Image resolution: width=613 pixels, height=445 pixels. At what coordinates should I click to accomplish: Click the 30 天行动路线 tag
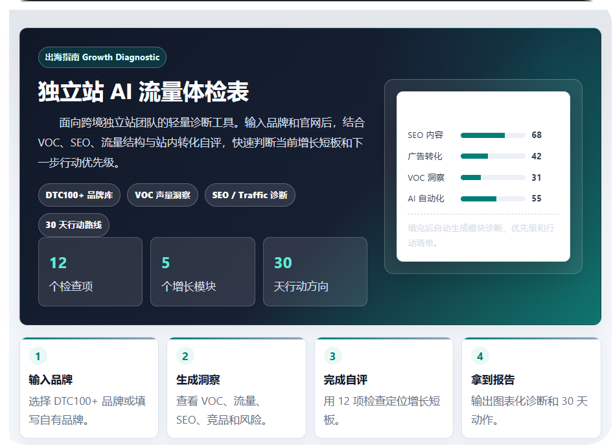click(73, 225)
